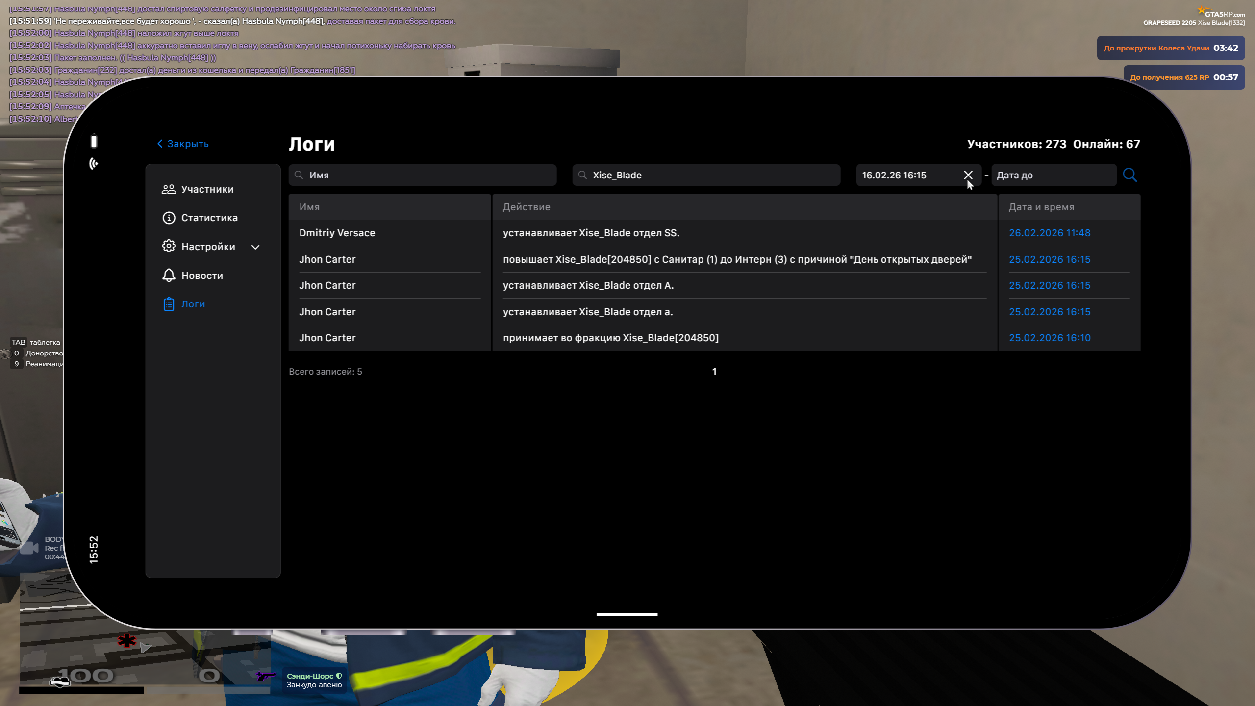
Task: Select the Dmitriy Versace log row
Action: 337,233
